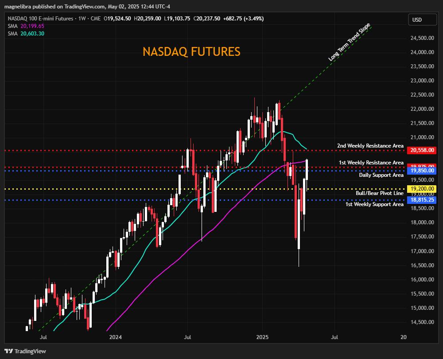
Task: Click the red 20,558.00 price tag
Action: [422, 150]
